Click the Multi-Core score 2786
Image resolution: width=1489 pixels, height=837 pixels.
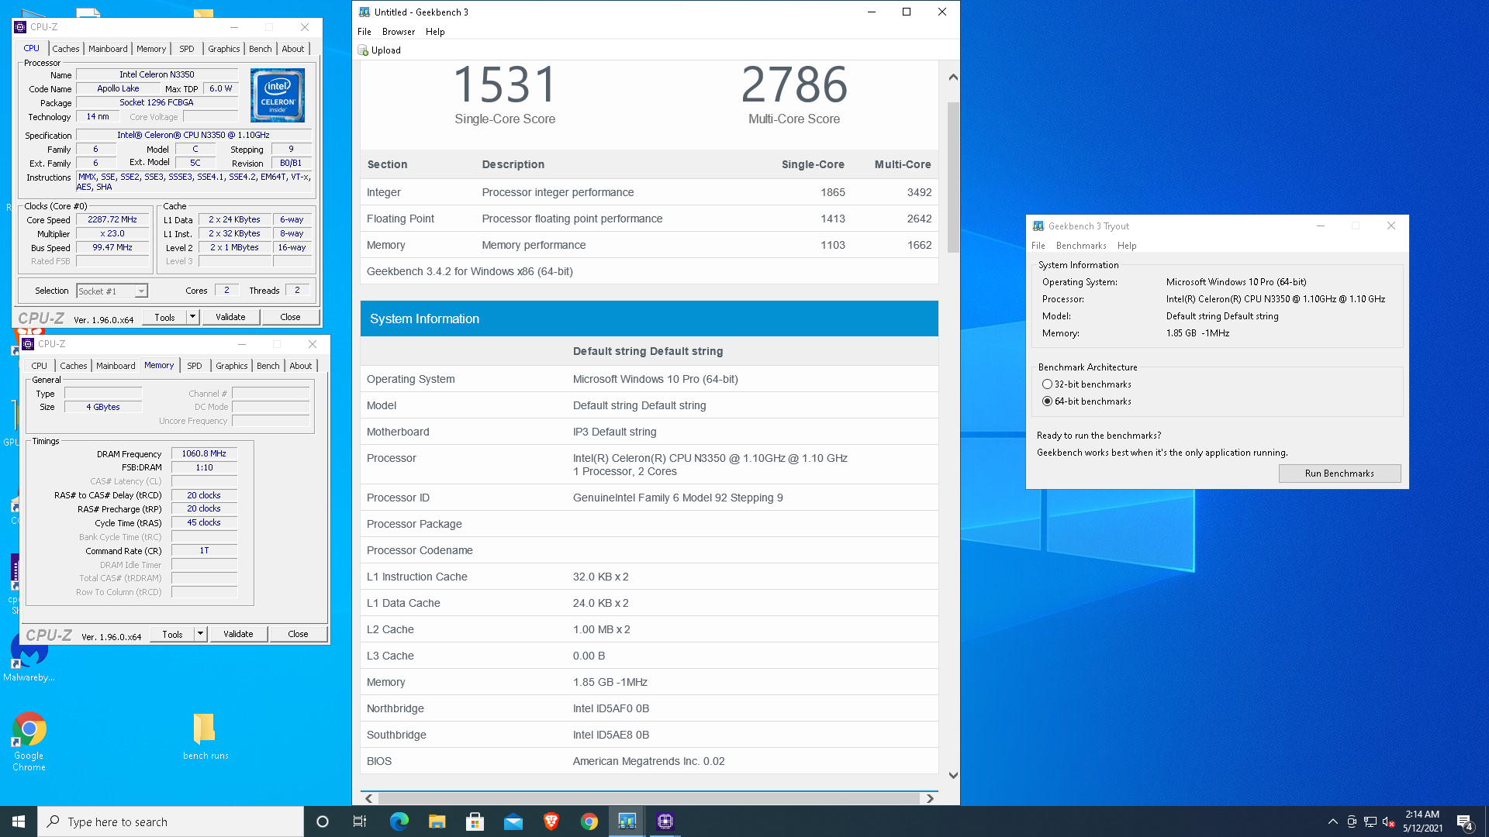coord(794,84)
